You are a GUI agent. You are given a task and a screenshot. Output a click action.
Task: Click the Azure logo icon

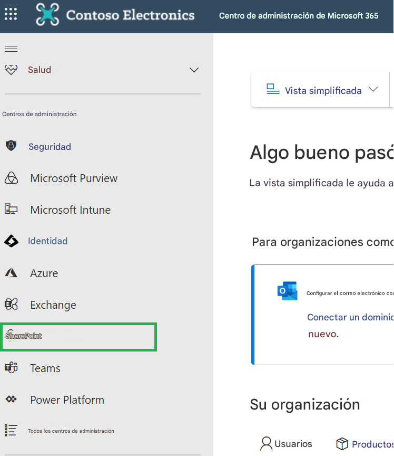pyautogui.click(x=11, y=273)
